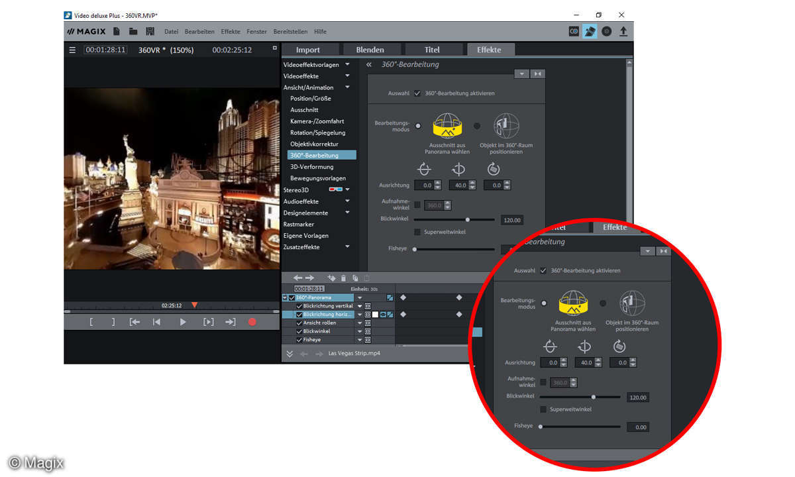Toggle the Blickrichtung horiz... checkbox

tap(299, 315)
